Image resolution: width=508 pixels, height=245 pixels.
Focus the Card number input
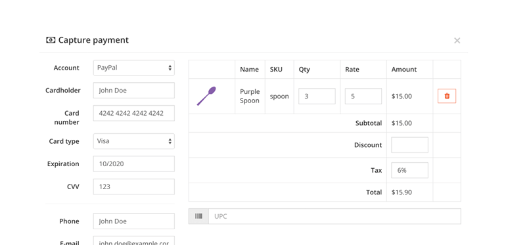click(134, 113)
